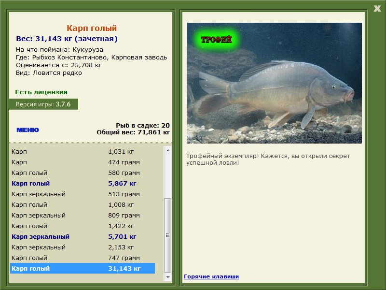Viewport: 386px width, 290px height.
Task: Click the Вес: 31,143 кг (зачетная) text
Action: coord(67,39)
